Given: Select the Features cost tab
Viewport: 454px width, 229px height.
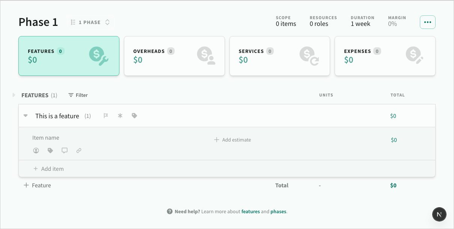Looking at the screenshot, I should click(x=69, y=56).
